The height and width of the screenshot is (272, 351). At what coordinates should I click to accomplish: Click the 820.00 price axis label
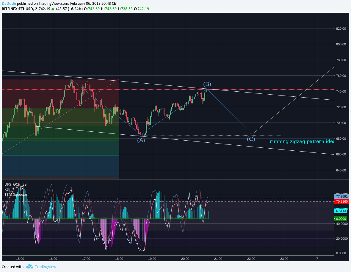(341, 28)
